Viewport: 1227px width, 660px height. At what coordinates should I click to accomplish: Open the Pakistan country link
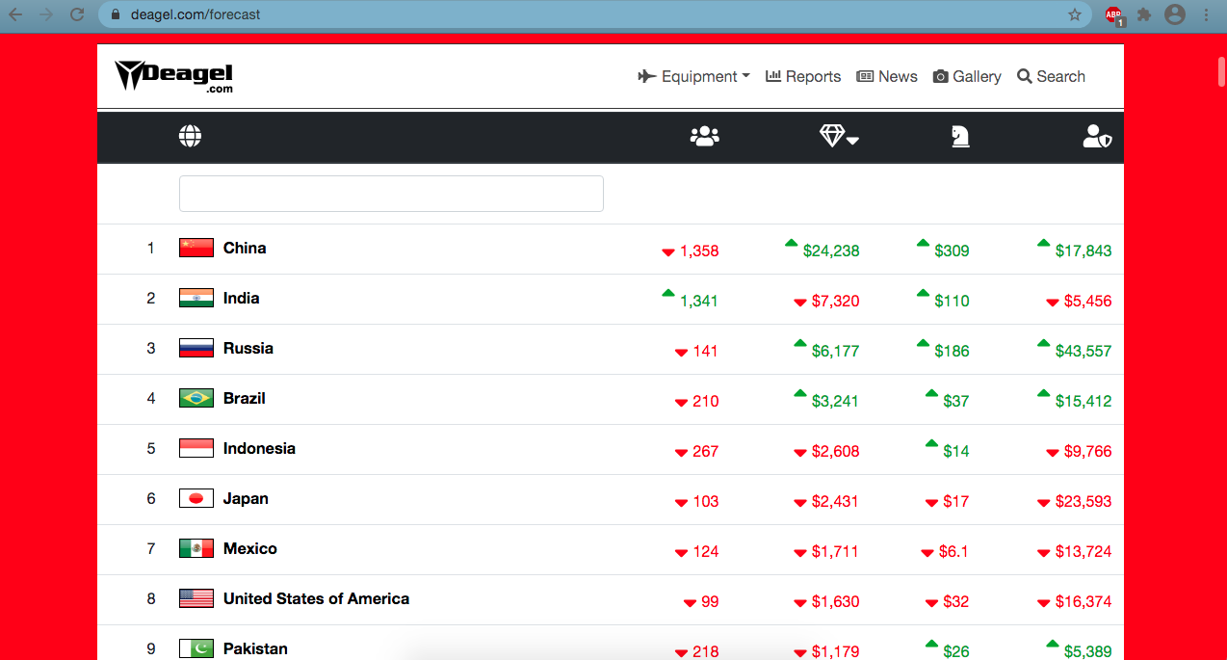[255, 648]
